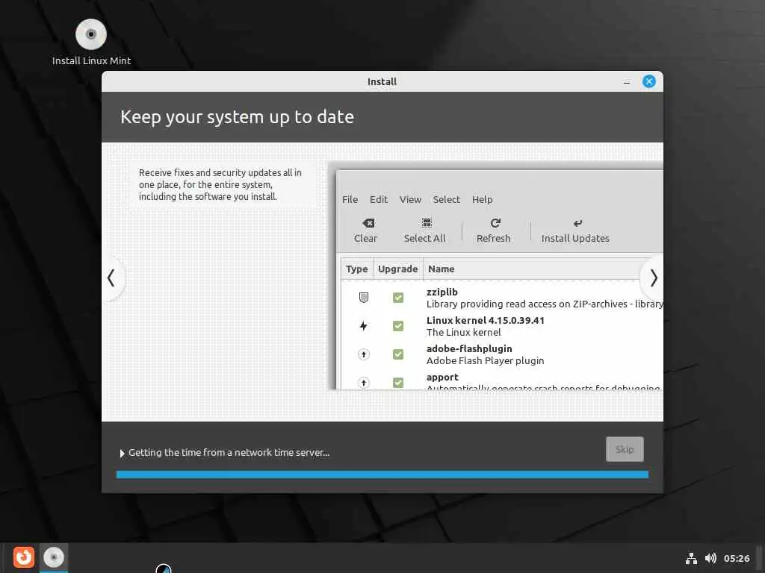
Task: Open the network tray icon
Action: [x=691, y=558]
